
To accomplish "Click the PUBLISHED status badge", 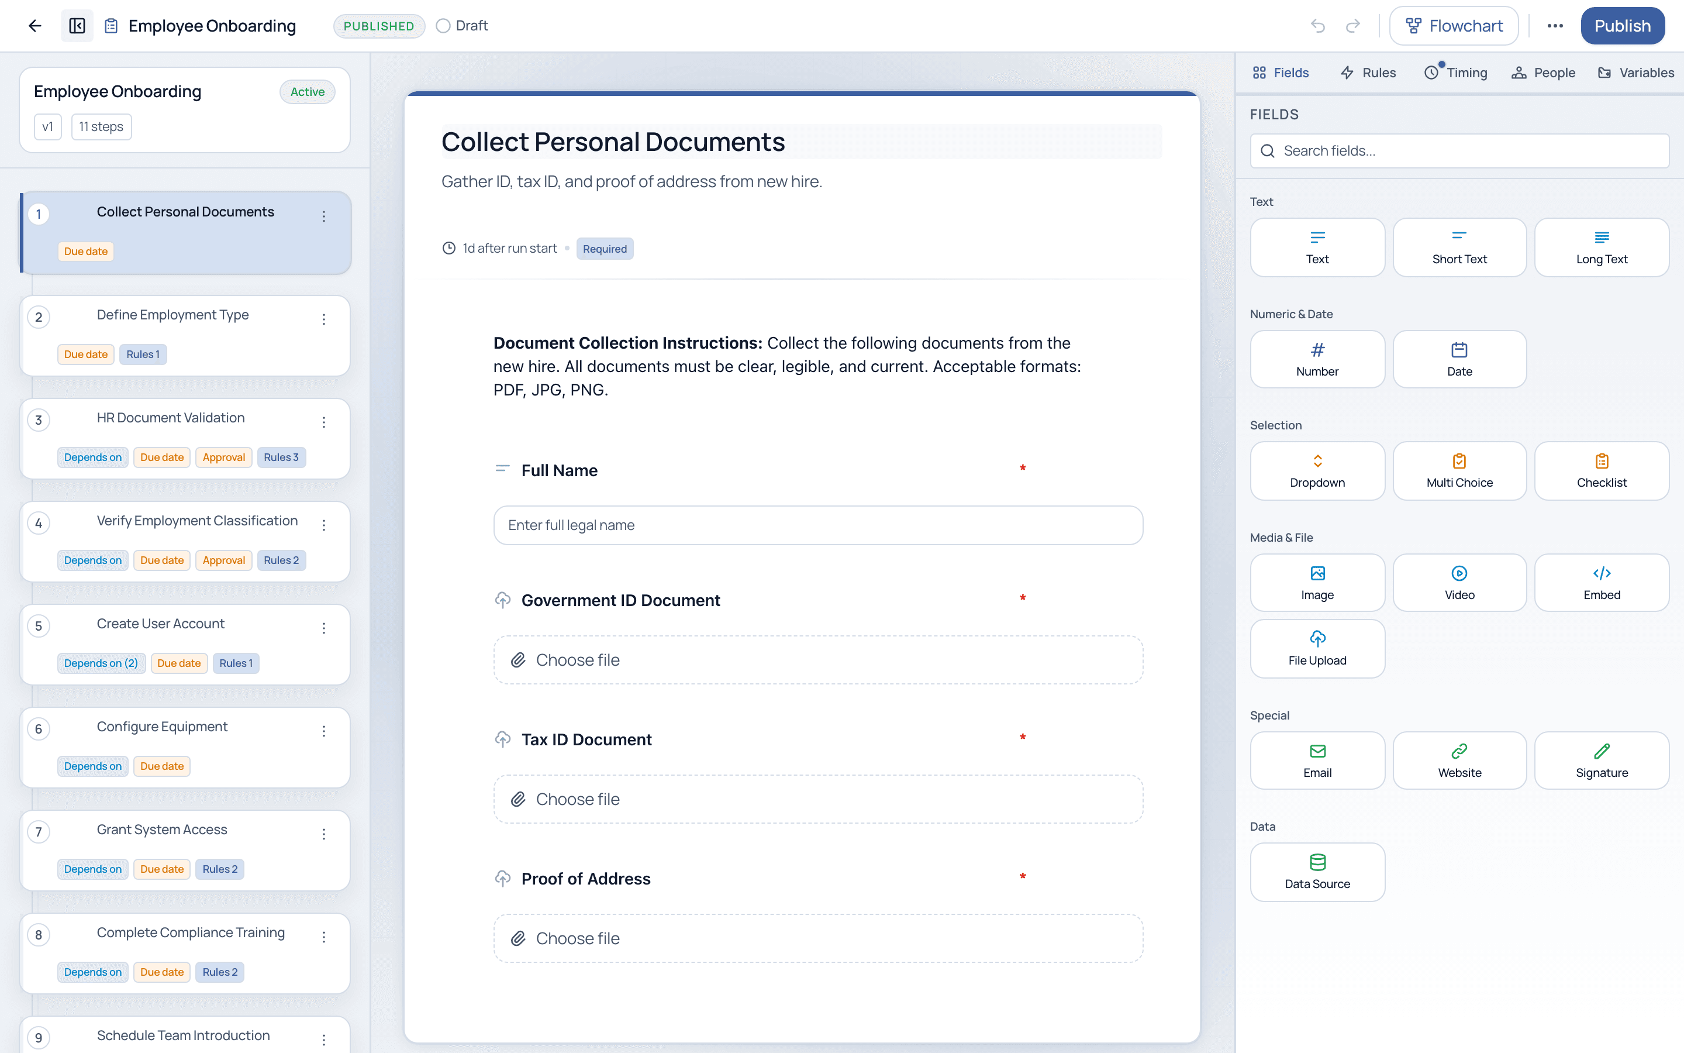I will click(x=378, y=26).
